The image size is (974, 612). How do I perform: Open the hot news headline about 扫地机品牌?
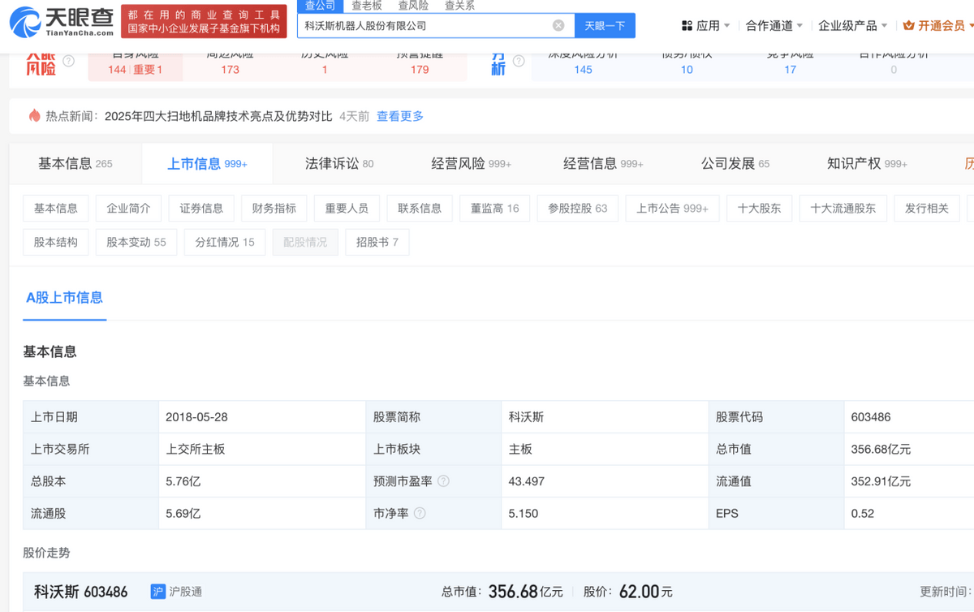click(x=218, y=116)
